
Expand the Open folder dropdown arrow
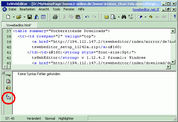pos(24,17)
